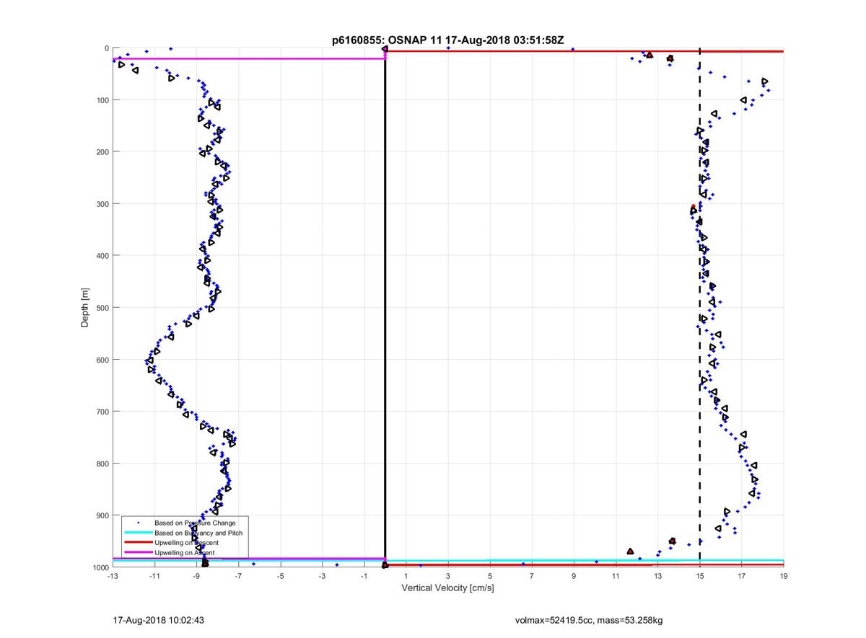
Task: Click legend entry Upwelling on Descent
Action: click(186, 542)
